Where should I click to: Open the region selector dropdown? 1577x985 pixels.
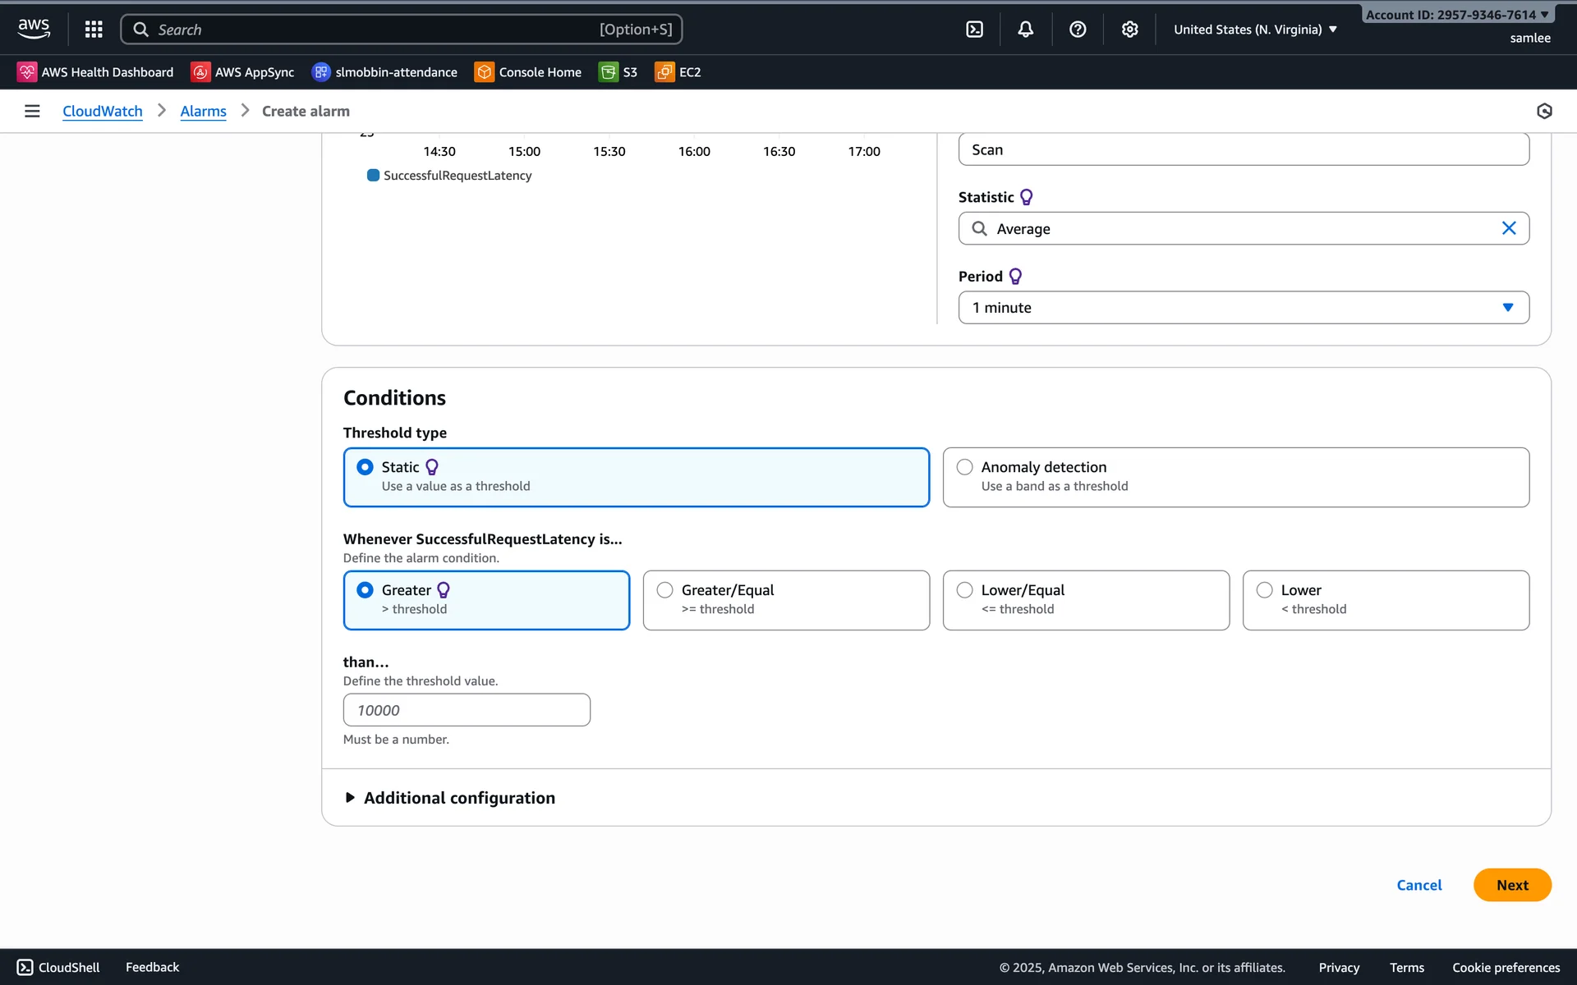[x=1254, y=30]
